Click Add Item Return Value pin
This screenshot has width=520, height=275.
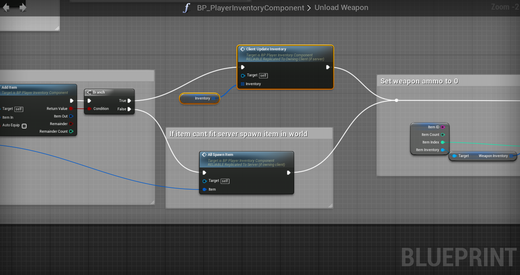point(71,109)
